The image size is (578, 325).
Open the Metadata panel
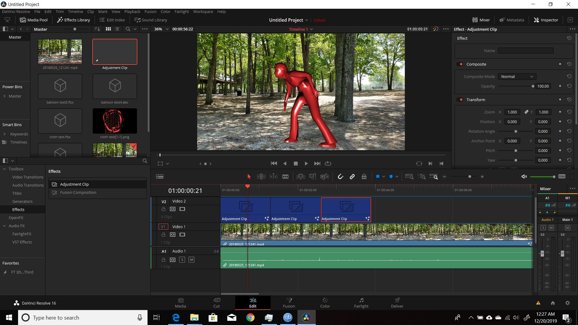(x=511, y=20)
